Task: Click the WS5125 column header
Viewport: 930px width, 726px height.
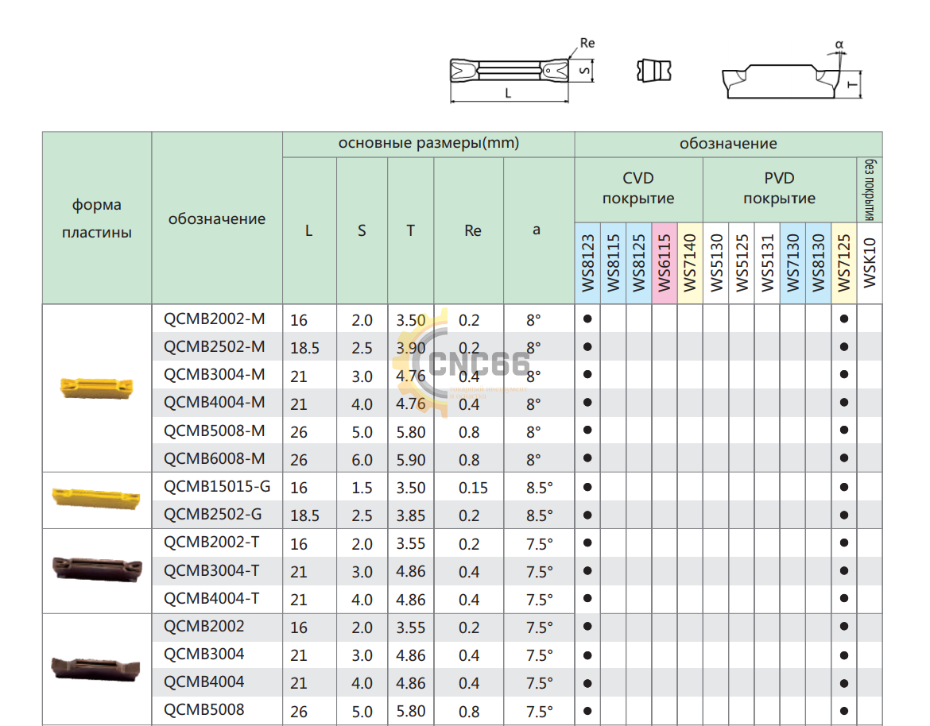Action: (x=742, y=263)
